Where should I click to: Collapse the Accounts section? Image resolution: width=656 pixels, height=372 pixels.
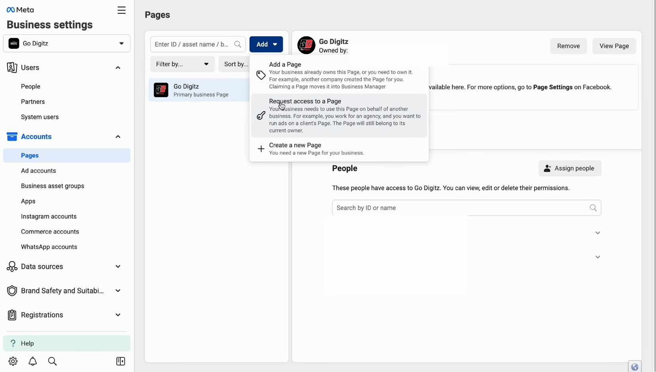(118, 137)
